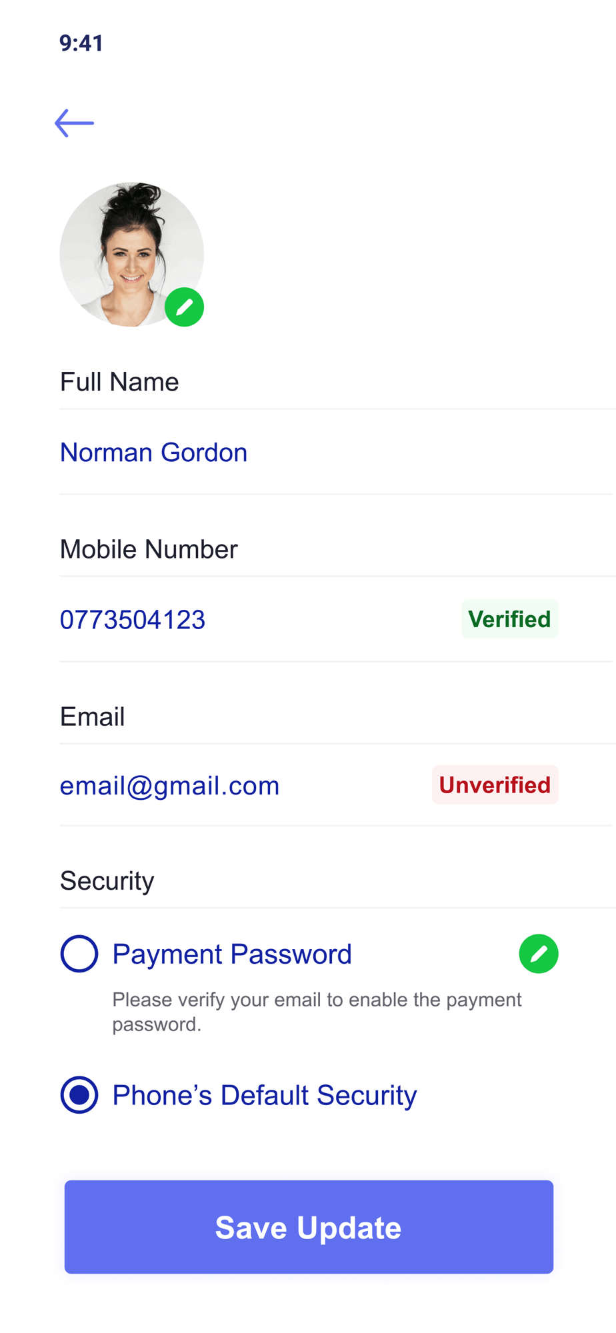616x1333 pixels.
Task: Tap the 9:41 status bar clock
Action: [81, 43]
